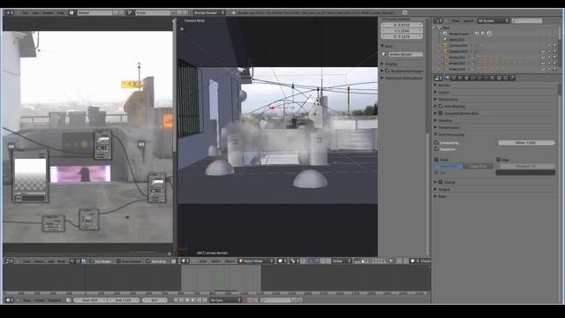The height and width of the screenshot is (318, 565).
Task: Toggle fullscreen icon at right of info header
Action: coord(404,12)
